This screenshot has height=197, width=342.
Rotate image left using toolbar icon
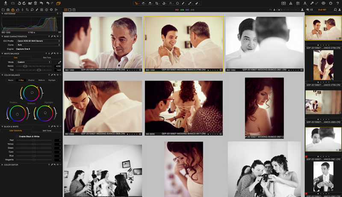tap(19, 3)
